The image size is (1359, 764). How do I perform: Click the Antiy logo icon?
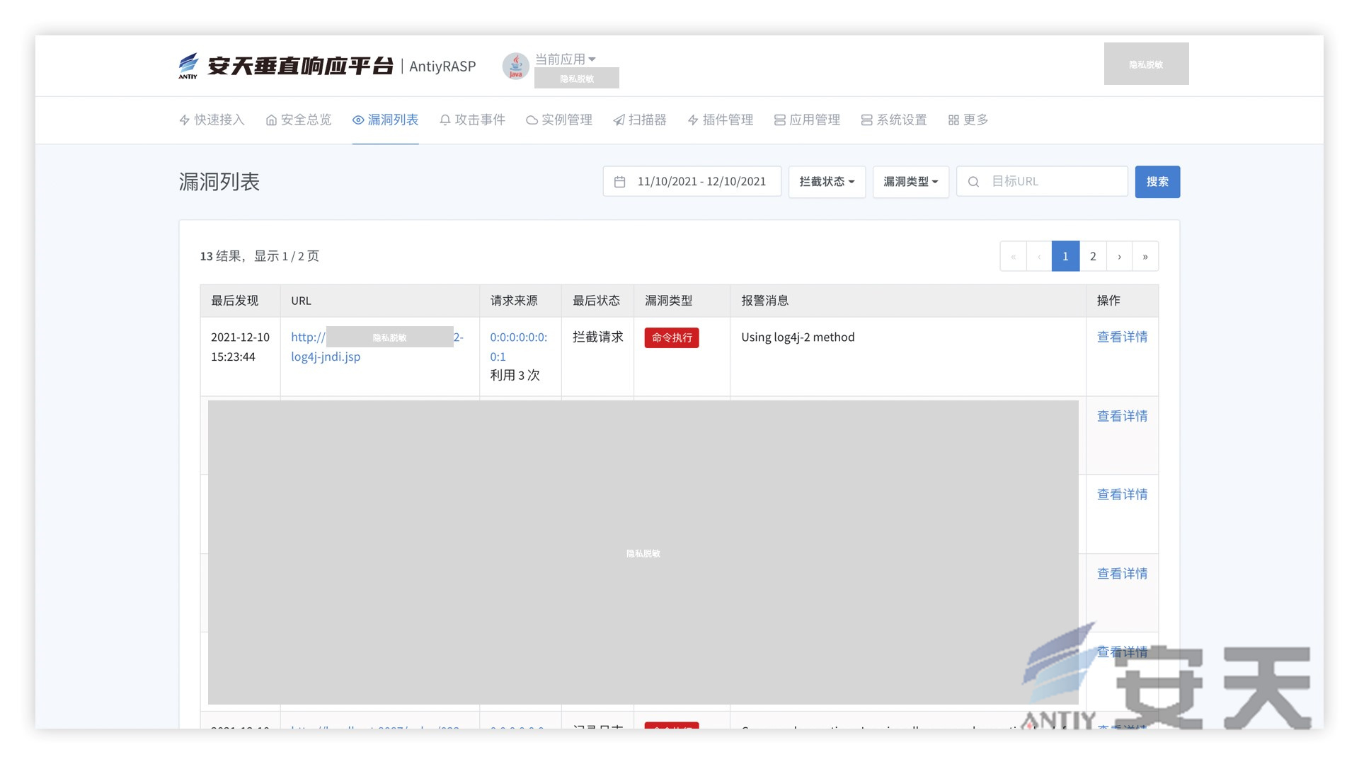[x=188, y=66]
